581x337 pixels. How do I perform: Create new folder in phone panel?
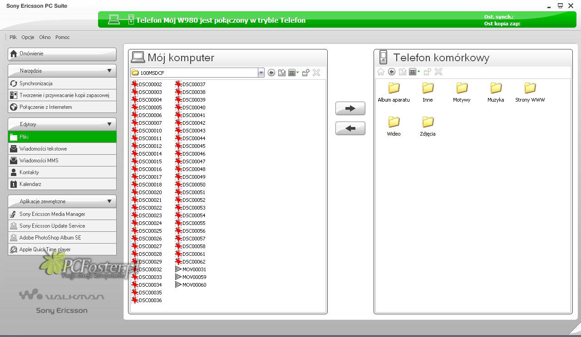pos(427,72)
